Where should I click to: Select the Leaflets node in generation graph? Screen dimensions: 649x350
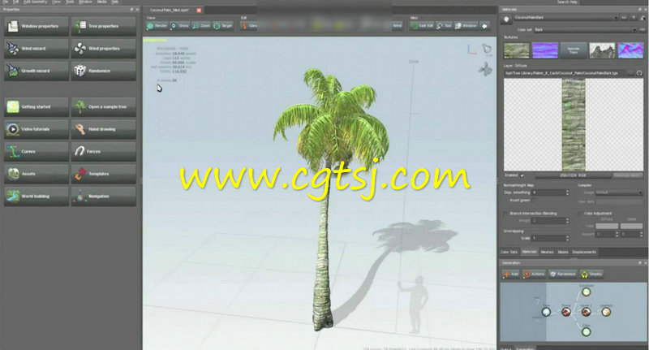pyautogui.click(x=606, y=312)
